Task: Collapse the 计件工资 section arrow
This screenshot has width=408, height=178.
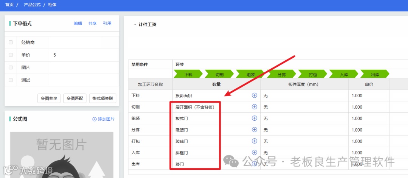Action: tap(135, 25)
